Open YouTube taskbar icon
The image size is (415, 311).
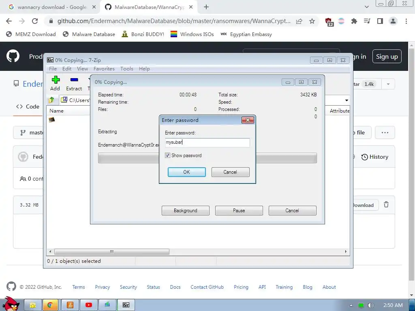point(89,305)
